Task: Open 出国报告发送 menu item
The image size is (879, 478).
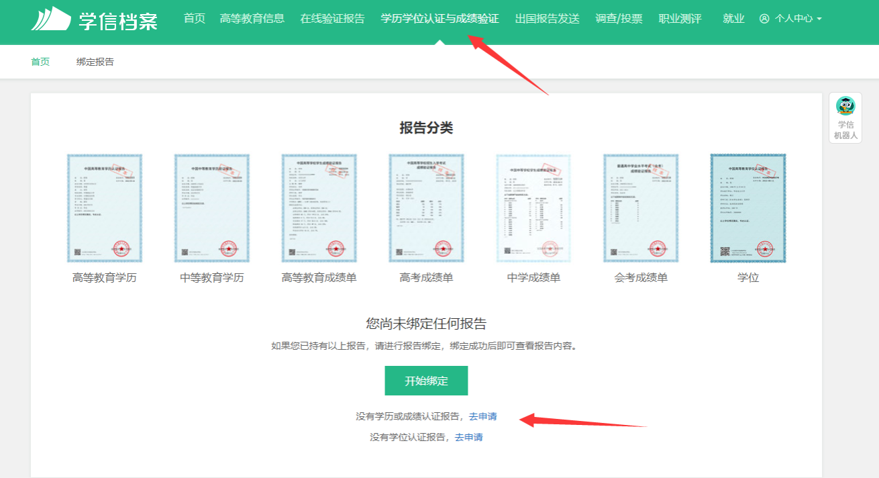Action: pos(547,19)
